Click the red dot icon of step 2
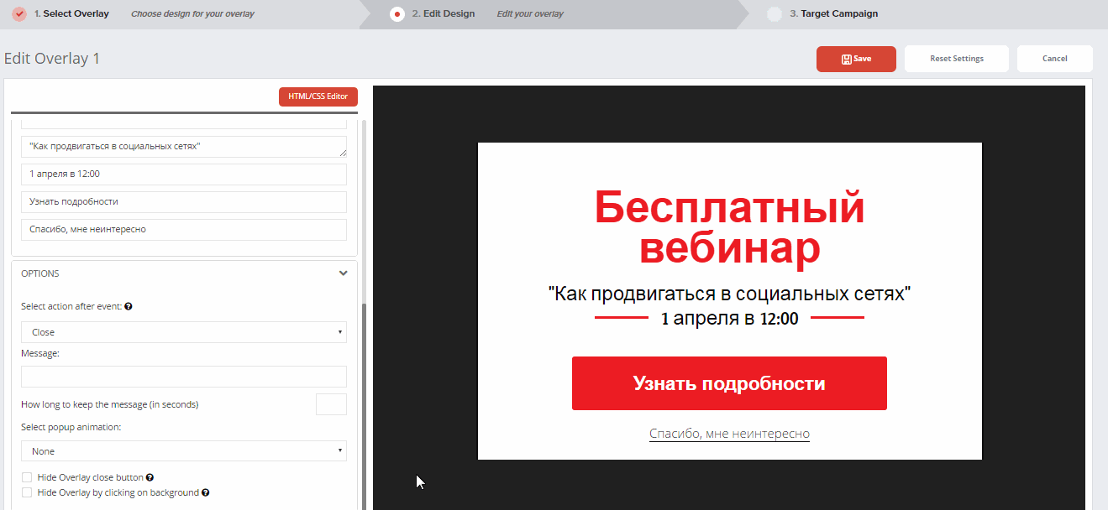Screen dimensions: 1108x510 (397, 14)
